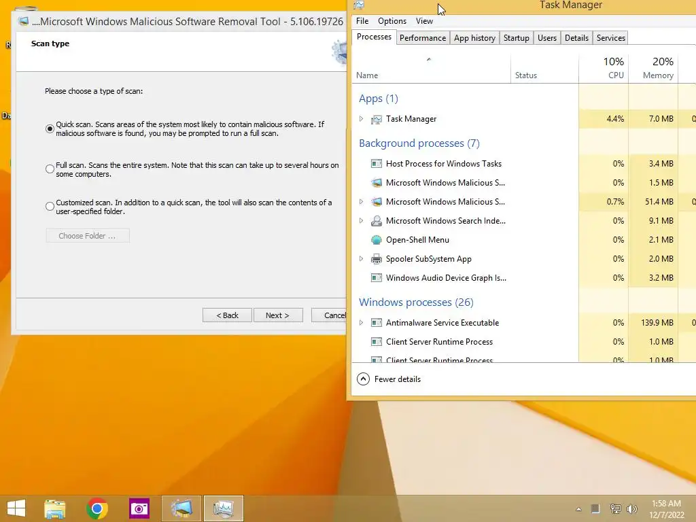Viewport: 696px width, 522px height.
Task: Open the Windows Start button
Action: click(16, 508)
